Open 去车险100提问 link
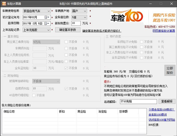The height and width of the screenshot is (136, 177). point(158,114)
